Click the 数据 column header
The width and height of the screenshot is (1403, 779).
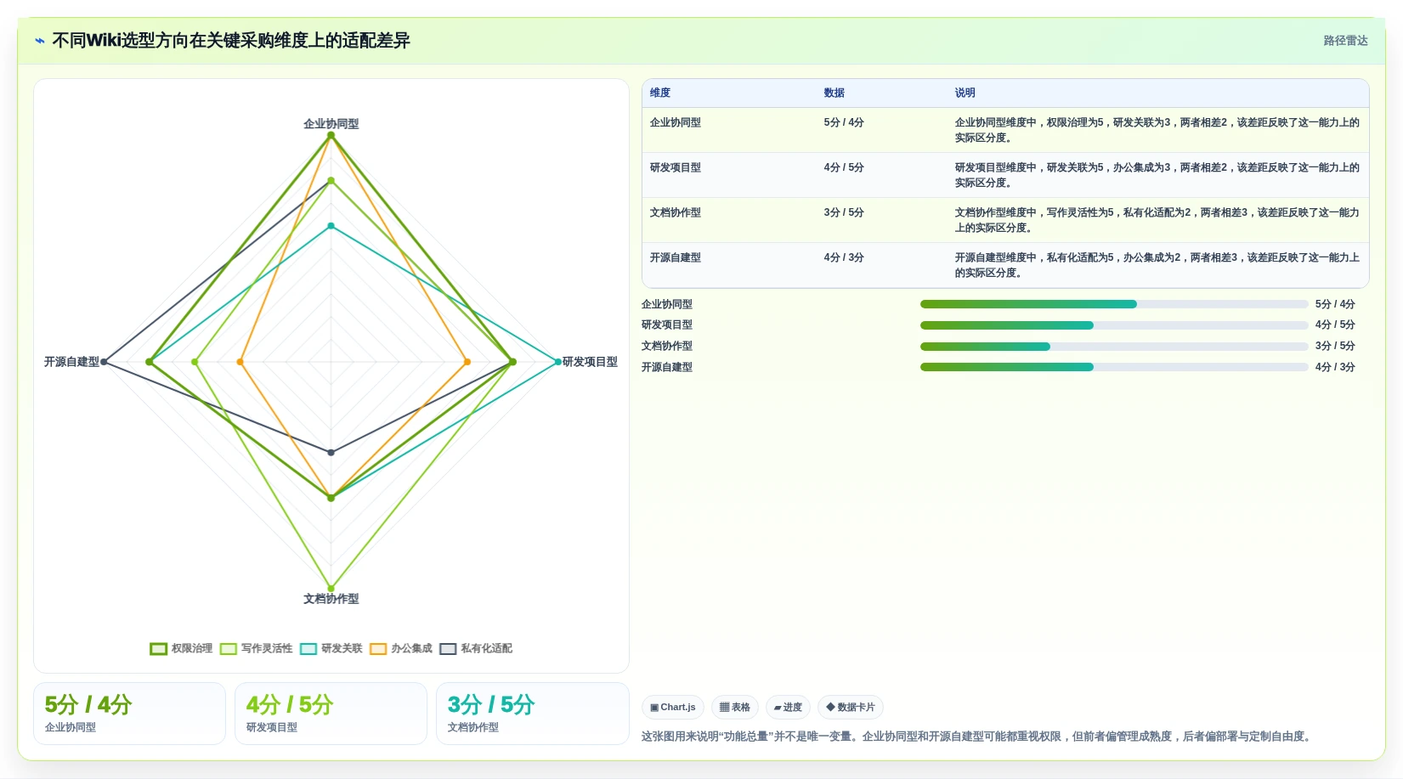coord(834,93)
